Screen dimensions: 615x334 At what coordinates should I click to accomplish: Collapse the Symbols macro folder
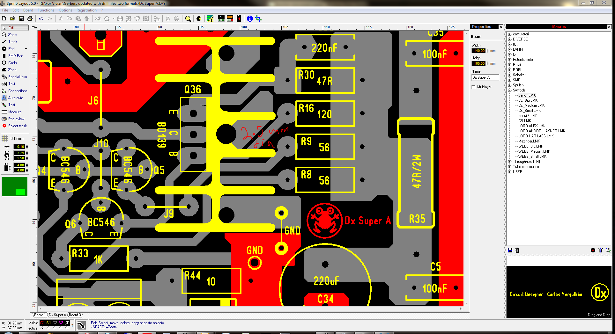(510, 90)
